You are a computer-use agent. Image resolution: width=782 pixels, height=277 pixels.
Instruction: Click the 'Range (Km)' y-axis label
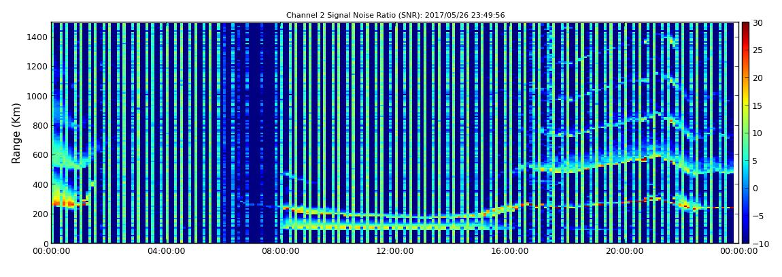16,133
